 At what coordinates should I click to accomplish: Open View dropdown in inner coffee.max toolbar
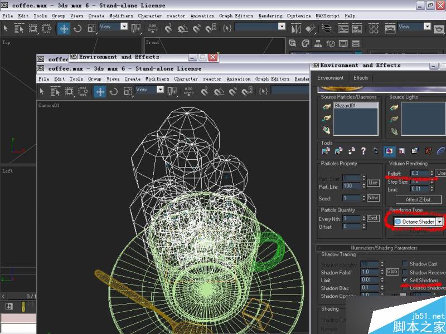point(160,90)
